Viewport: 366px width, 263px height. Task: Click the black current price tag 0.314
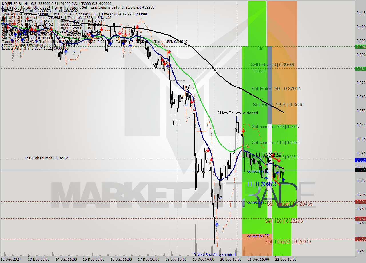360,170
